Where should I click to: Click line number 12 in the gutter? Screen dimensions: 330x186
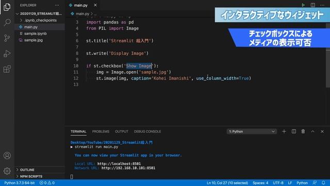(x=76, y=78)
